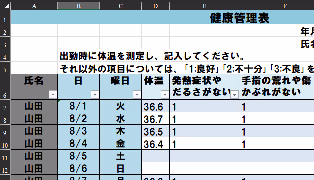
Task: Open the 体温 column filter dropdown
Action: pos(165,94)
